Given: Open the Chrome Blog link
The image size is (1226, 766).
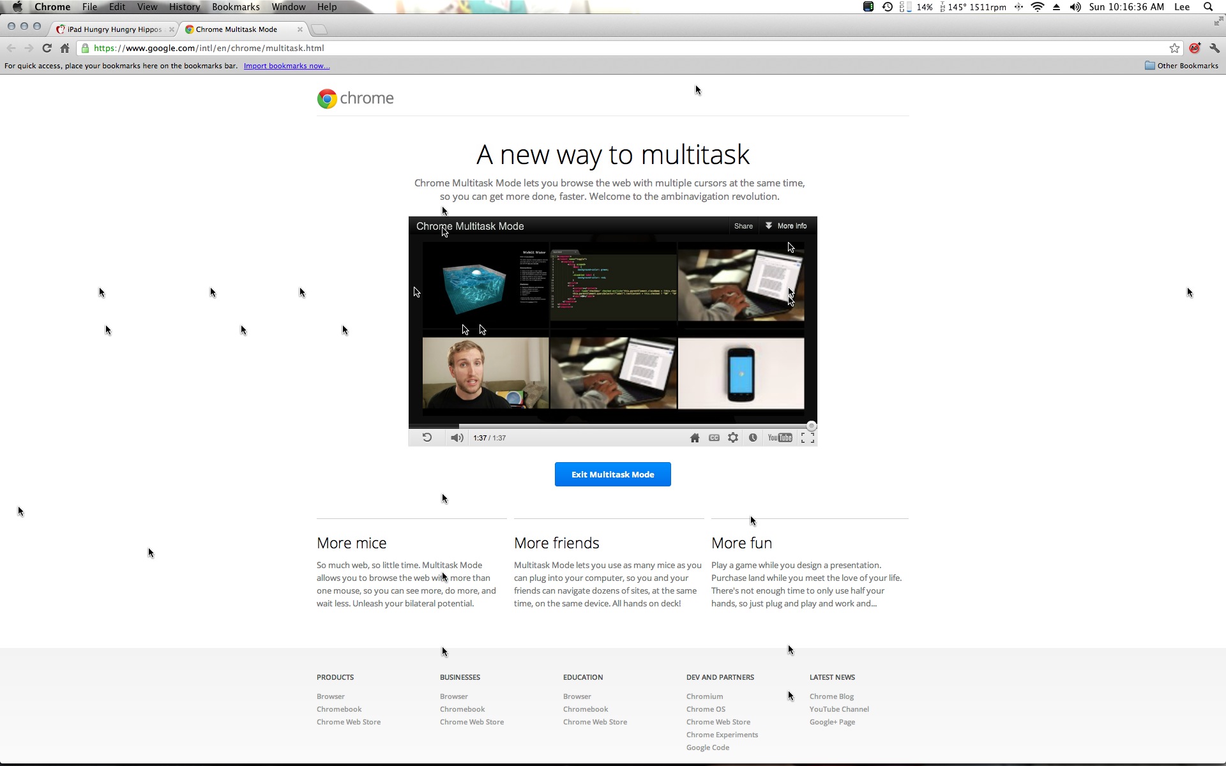Looking at the screenshot, I should point(831,696).
